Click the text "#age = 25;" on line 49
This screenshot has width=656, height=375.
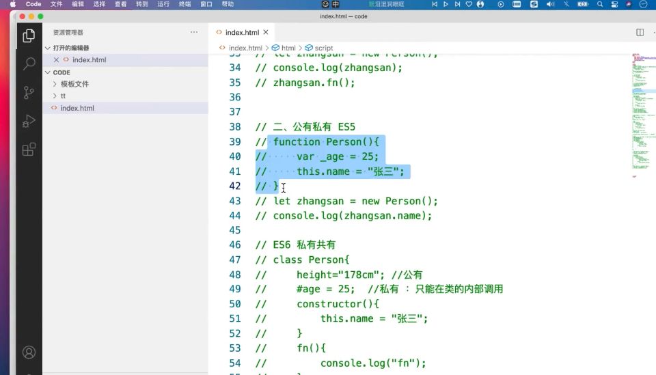(326, 290)
